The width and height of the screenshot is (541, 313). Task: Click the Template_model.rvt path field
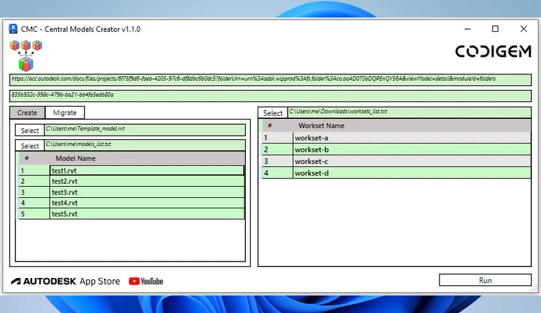145,129
